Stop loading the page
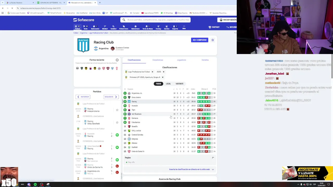 click(x=12, y=8)
